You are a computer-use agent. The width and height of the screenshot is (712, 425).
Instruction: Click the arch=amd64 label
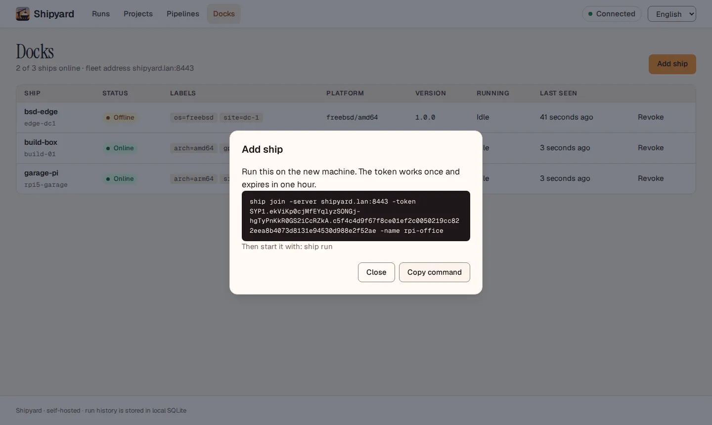(x=194, y=148)
